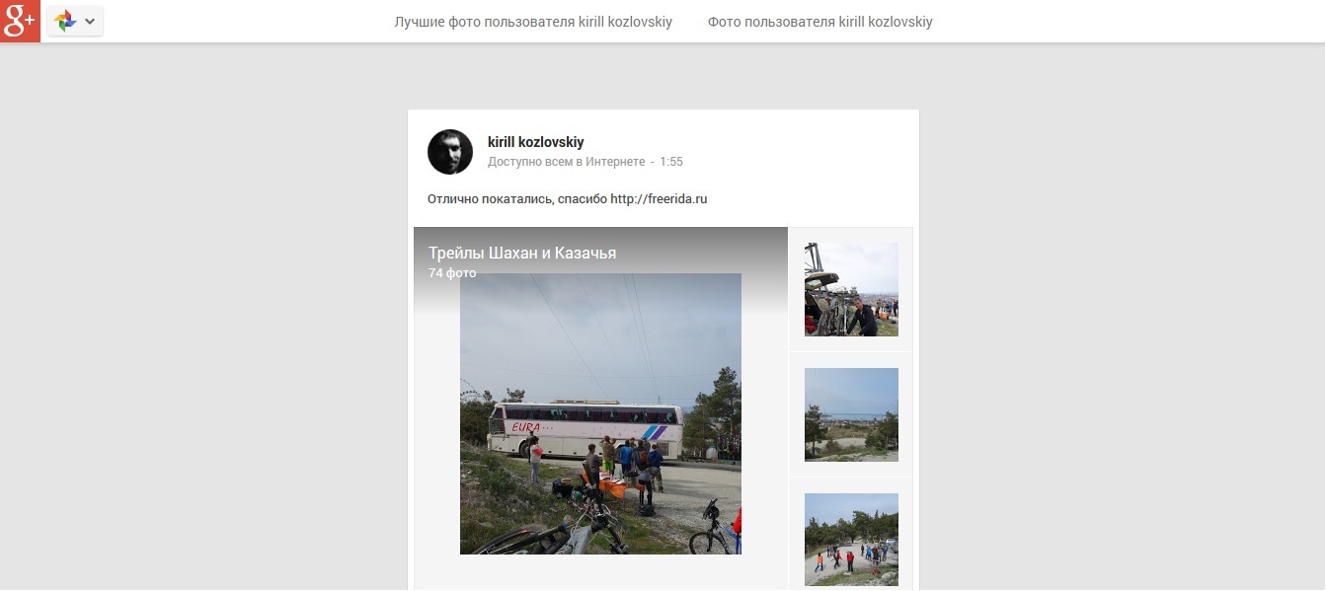The width and height of the screenshot is (1326, 591).
Task: Open the third thumbnail with people on the road
Action: [851, 540]
